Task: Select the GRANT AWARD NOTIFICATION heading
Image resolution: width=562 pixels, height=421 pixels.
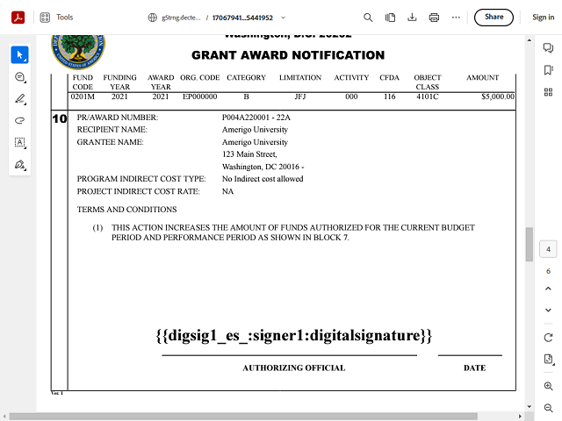Action: pos(288,55)
